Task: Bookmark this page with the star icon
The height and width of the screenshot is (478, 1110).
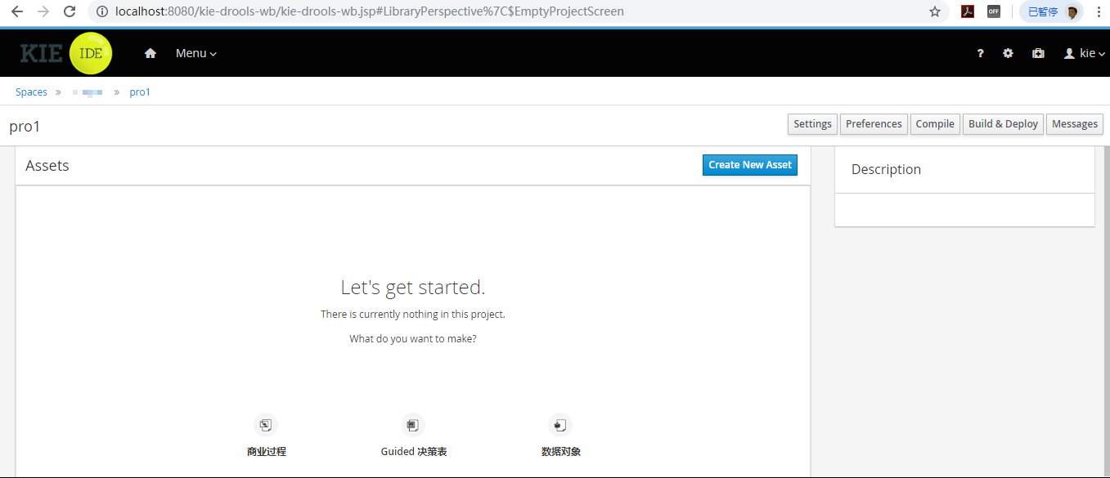Action: [x=935, y=11]
